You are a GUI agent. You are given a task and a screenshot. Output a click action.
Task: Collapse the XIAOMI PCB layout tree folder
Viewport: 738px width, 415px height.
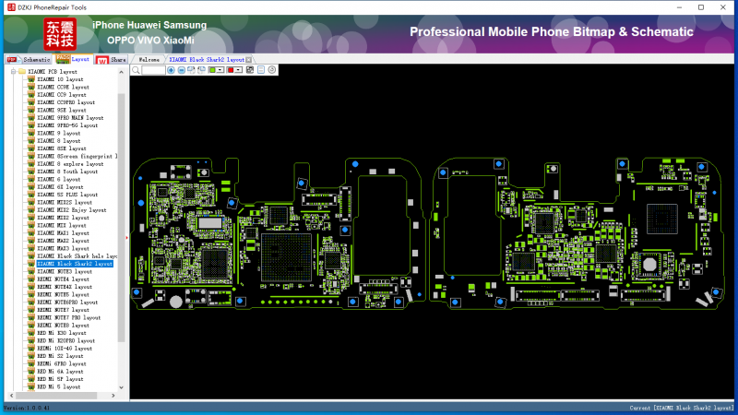pos(11,71)
